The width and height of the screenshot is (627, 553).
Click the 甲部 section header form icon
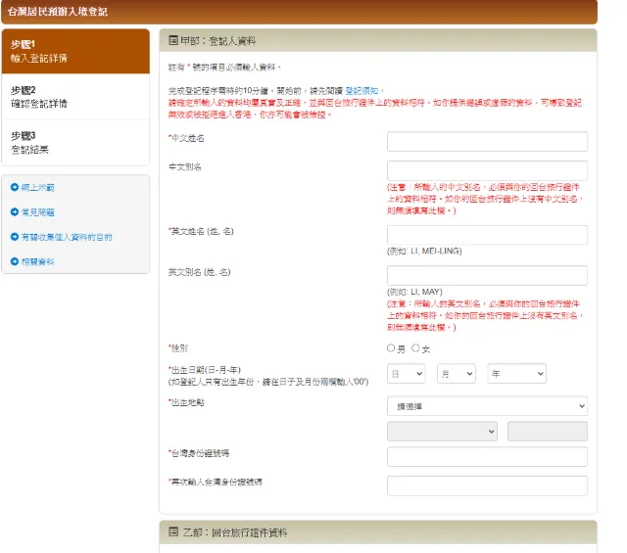click(173, 40)
